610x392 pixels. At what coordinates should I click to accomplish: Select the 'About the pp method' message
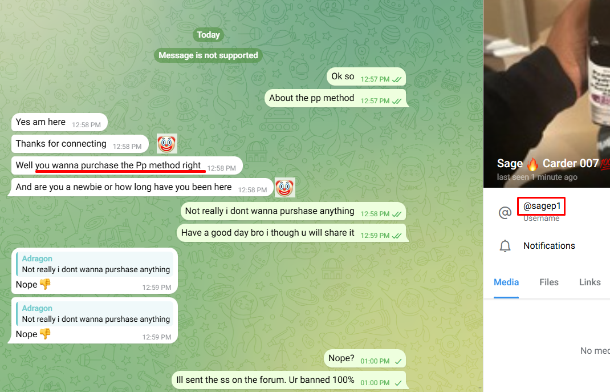[x=335, y=99]
